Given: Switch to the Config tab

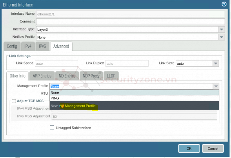Looking at the screenshot, I should click(12, 46).
